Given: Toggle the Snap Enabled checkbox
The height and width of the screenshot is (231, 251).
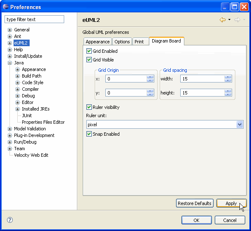Looking at the screenshot, I should (x=89, y=134).
